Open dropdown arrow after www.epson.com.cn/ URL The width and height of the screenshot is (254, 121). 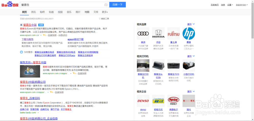click(x=41, y=35)
